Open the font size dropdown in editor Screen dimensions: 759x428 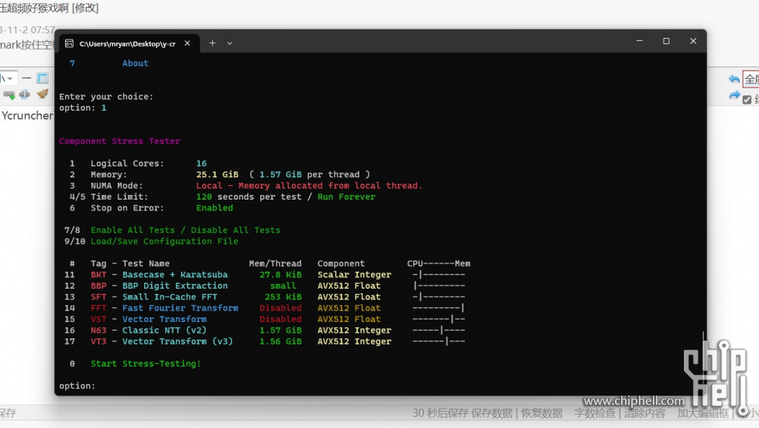pyautogui.click(x=8, y=78)
